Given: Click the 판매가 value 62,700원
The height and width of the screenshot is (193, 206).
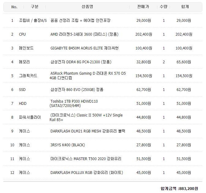Looking at the screenshot, I should pyautogui.click(x=144, y=90).
